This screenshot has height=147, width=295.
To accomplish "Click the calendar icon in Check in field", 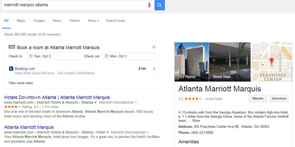I will point(31,56).
